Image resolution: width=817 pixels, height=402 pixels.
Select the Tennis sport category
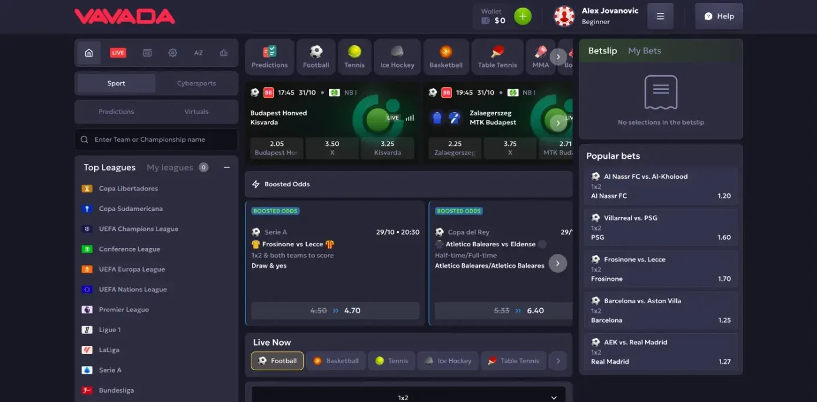coord(354,57)
